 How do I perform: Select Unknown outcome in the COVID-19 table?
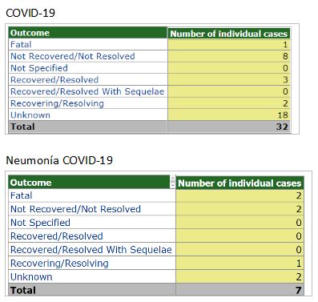pyautogui.click(x=30, y=115)
